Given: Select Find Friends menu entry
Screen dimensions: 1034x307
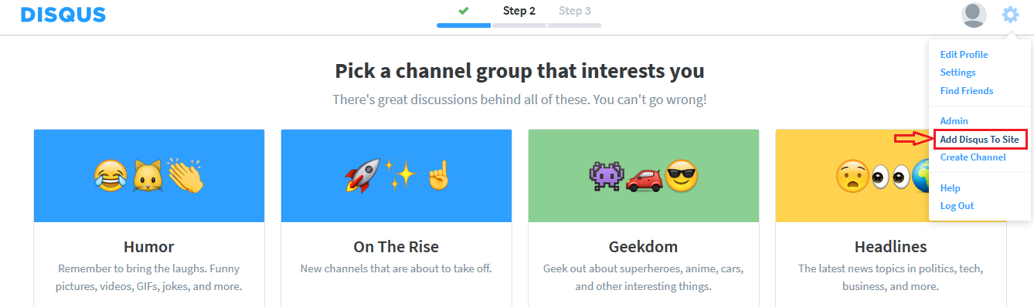Looking at the screenshot, I should point(967,91).
